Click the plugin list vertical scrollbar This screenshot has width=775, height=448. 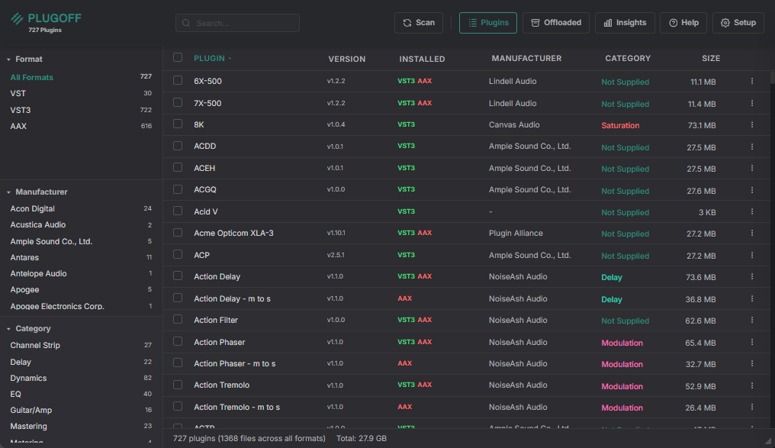[772, 229]
